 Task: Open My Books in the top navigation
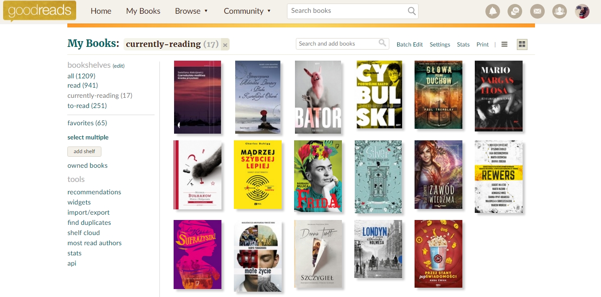(x=143, y=11)
